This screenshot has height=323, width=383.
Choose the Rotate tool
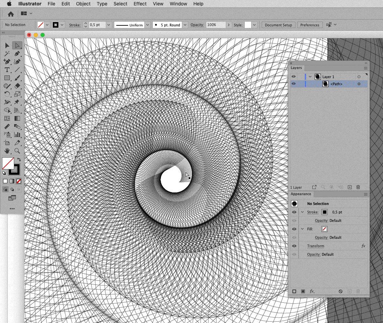click(x=7, y=94)
